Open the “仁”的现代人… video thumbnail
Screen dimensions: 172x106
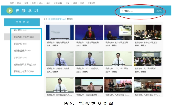(89, 58)
